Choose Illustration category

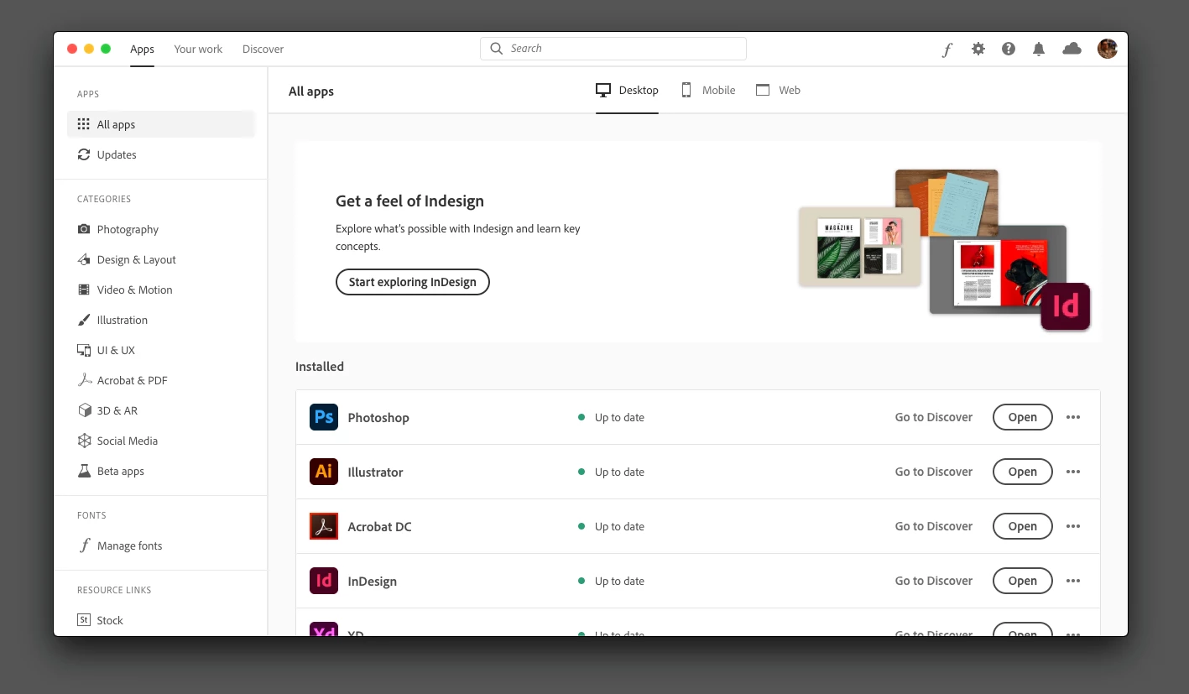pos(161,320)
